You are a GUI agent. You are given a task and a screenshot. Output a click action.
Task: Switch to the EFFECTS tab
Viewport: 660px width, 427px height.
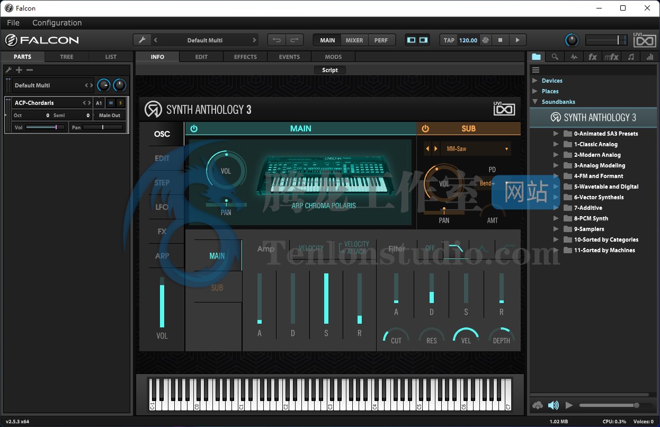tap(245, 57)
